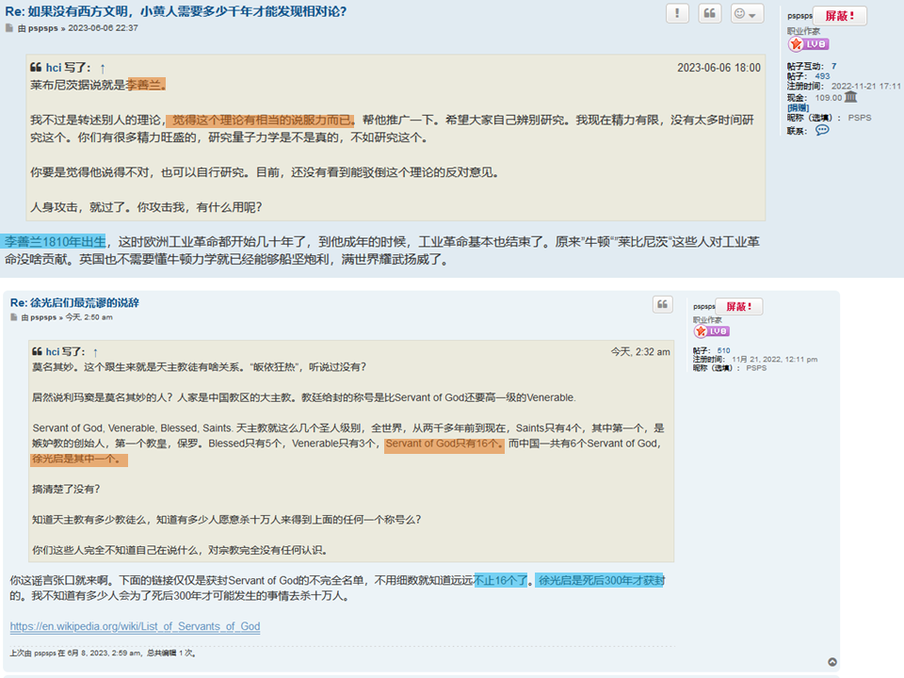The image size is (904, 678).
Task: Click the LV8 rank badge in the second profile
Action: 713,331
